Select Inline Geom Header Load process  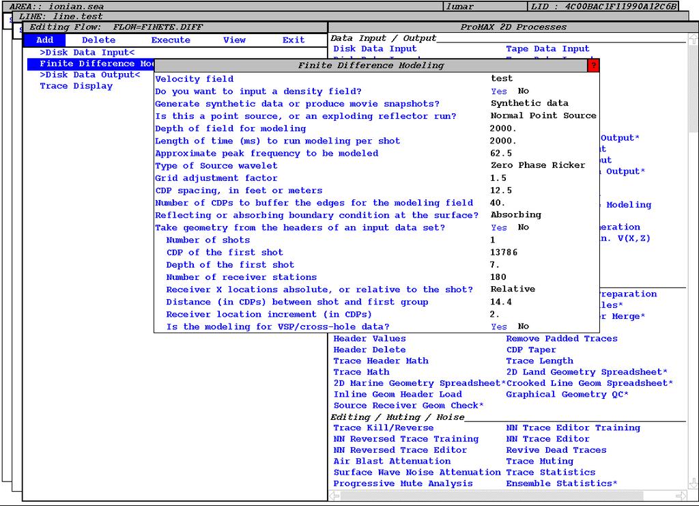[x=398, y=394]
